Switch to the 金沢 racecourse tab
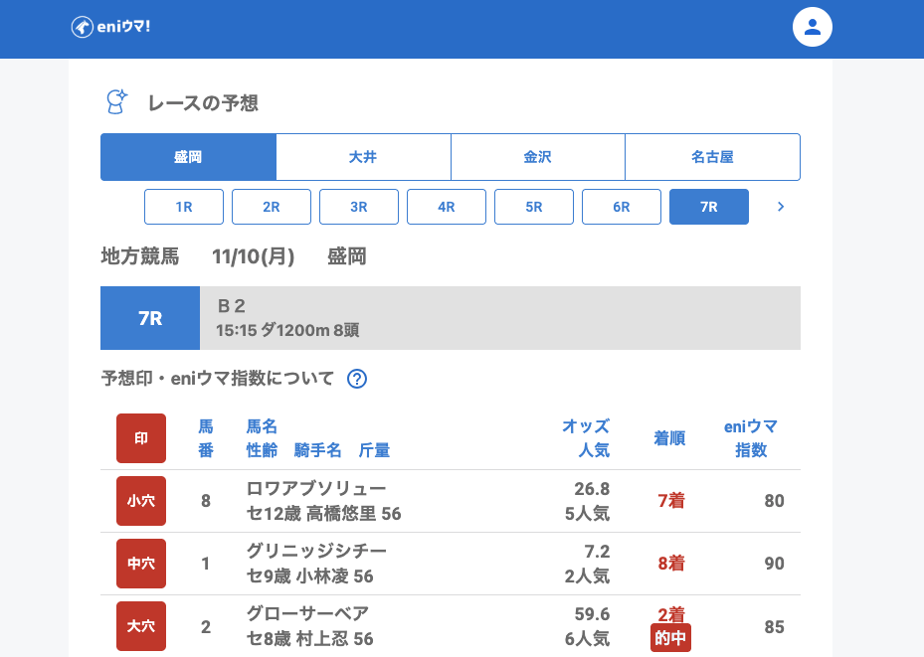Image resolution: width=924 pixels, height=657 pixels. 538,157
